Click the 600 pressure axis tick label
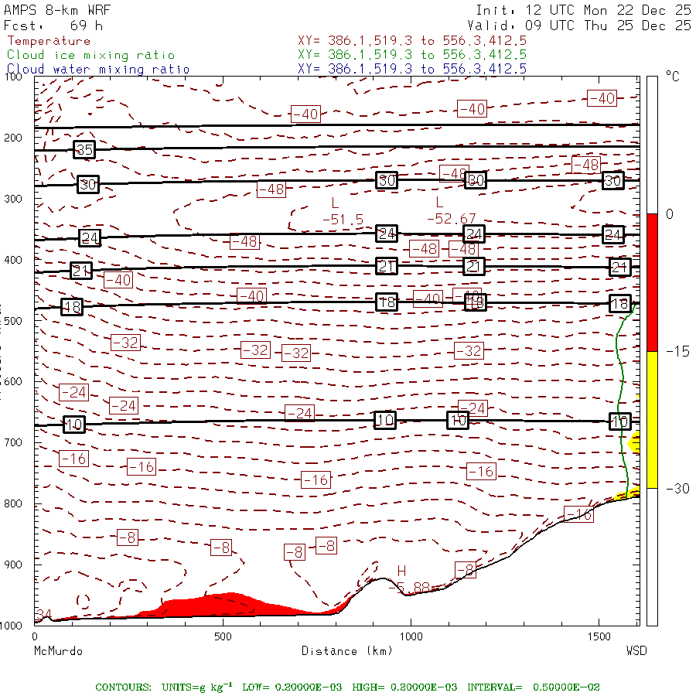Image resolution: width=696 pixels, height=696 pixels. 13,381
